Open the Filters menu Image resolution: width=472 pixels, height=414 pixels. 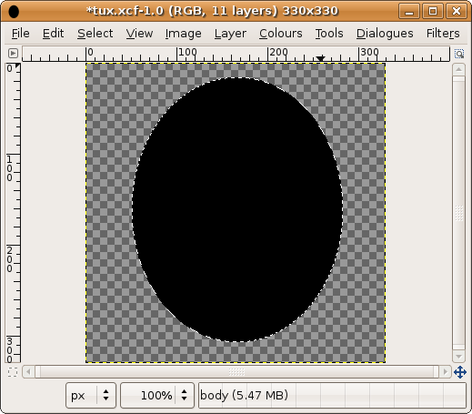pos(443,33)
